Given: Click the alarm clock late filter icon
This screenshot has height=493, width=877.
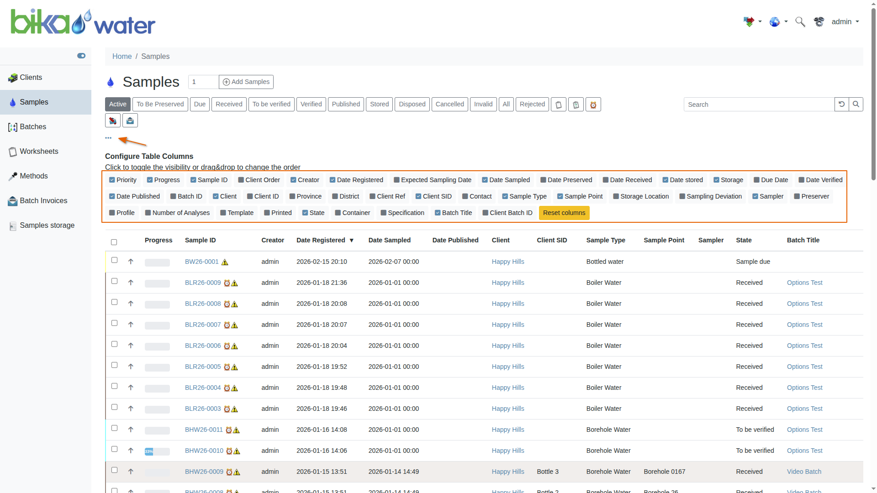Looking at the screenshot, I should pos(593,105).
